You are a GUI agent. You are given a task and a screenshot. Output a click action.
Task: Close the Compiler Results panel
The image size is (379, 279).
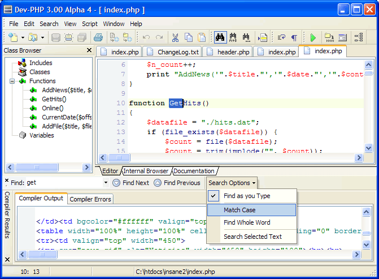(x=7, y=259)
